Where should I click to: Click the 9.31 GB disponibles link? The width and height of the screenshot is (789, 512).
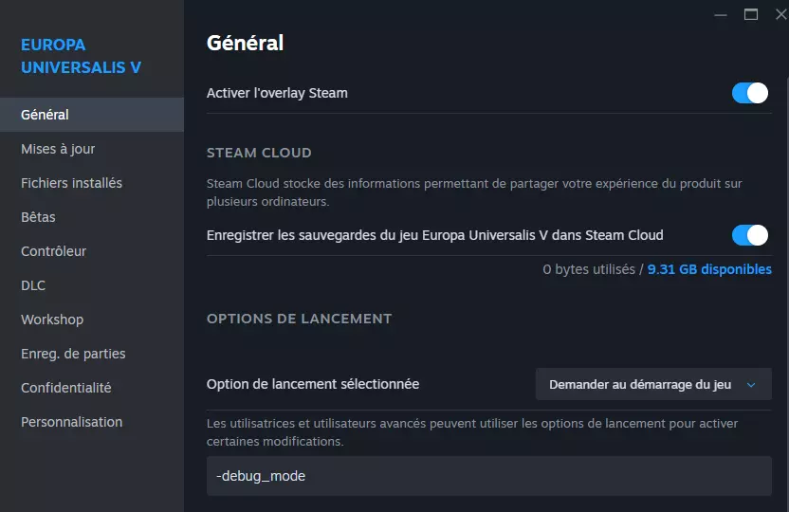[709, 269]
